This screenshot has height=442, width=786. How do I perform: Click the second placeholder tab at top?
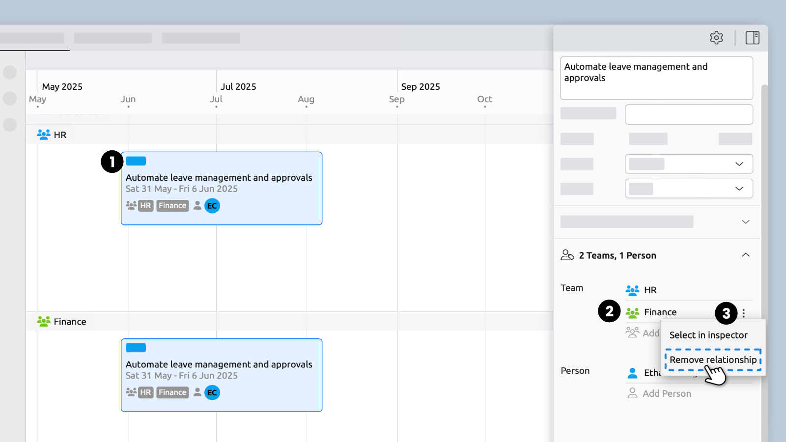click(113, 38)
